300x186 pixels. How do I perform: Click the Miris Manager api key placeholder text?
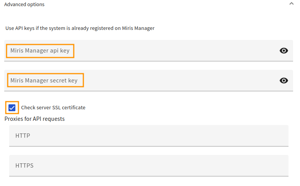40,51
